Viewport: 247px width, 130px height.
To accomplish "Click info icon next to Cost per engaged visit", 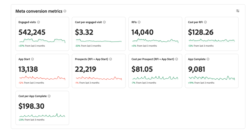I will click(x=104, y=22).
